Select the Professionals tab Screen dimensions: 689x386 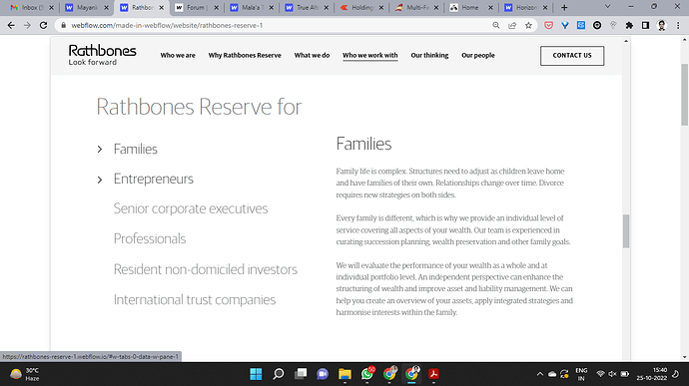[x=150, y=239]
